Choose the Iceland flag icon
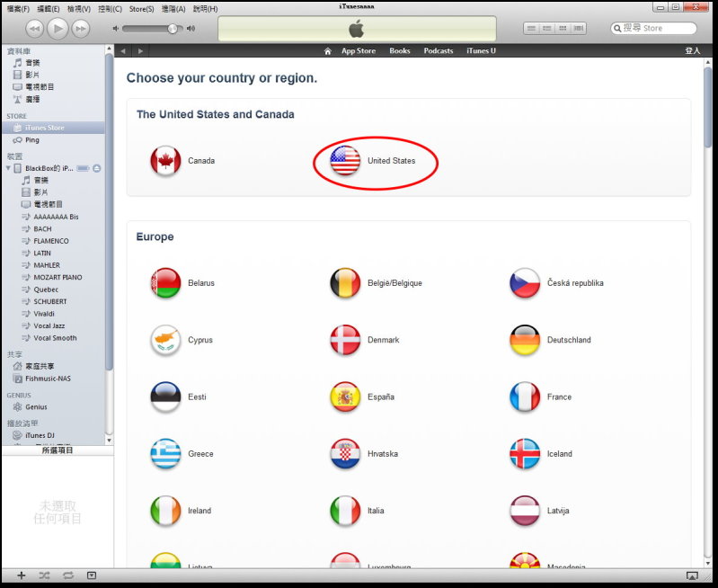The height and width of the screenshot is (588, 718). pyautogui.click(x=525, y=454)
